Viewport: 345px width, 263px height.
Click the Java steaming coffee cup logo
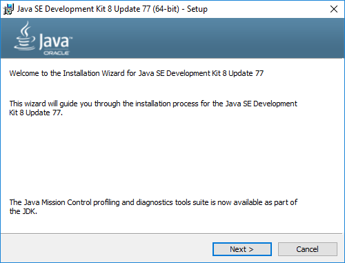25,36
